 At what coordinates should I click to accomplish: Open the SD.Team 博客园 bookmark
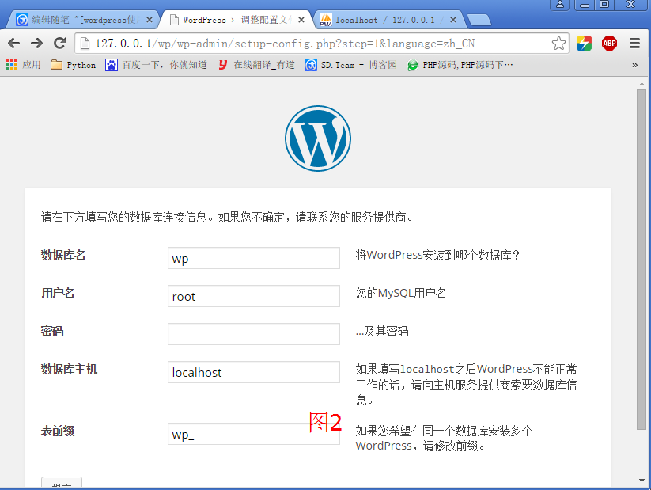point(350,65)
